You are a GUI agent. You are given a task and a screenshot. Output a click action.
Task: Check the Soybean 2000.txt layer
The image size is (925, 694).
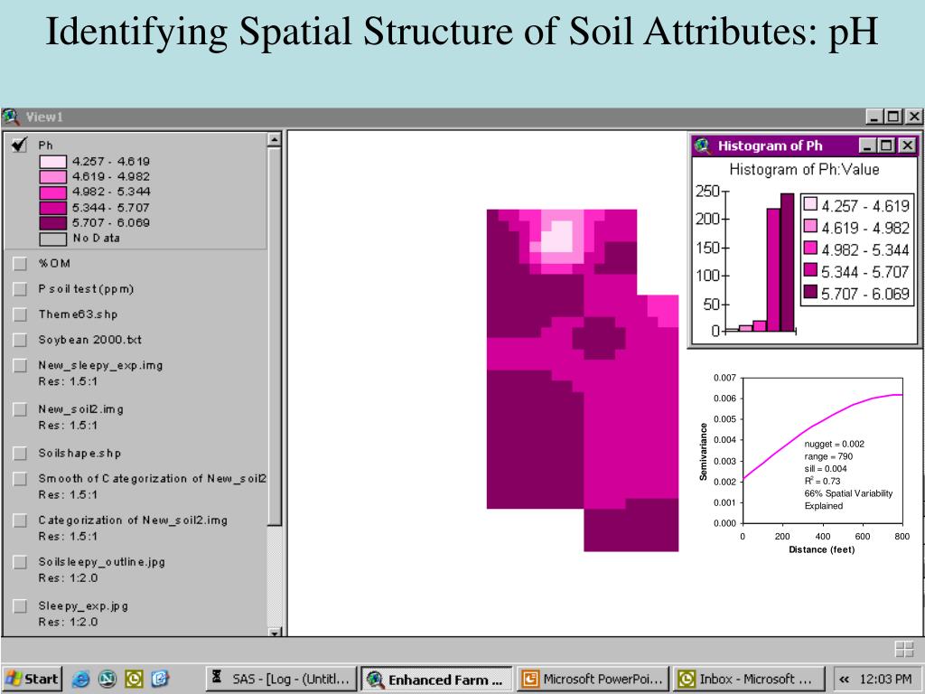(x=20, y=340)
